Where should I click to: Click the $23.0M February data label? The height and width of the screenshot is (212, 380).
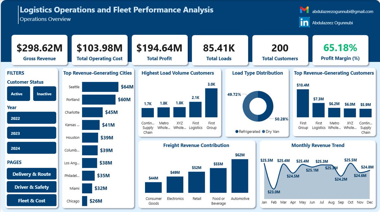click(275, 192)
